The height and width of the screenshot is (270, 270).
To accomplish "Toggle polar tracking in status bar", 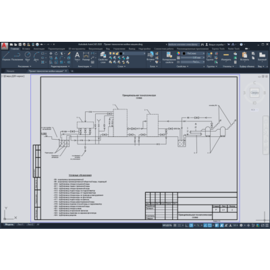I will pos(191,225).
